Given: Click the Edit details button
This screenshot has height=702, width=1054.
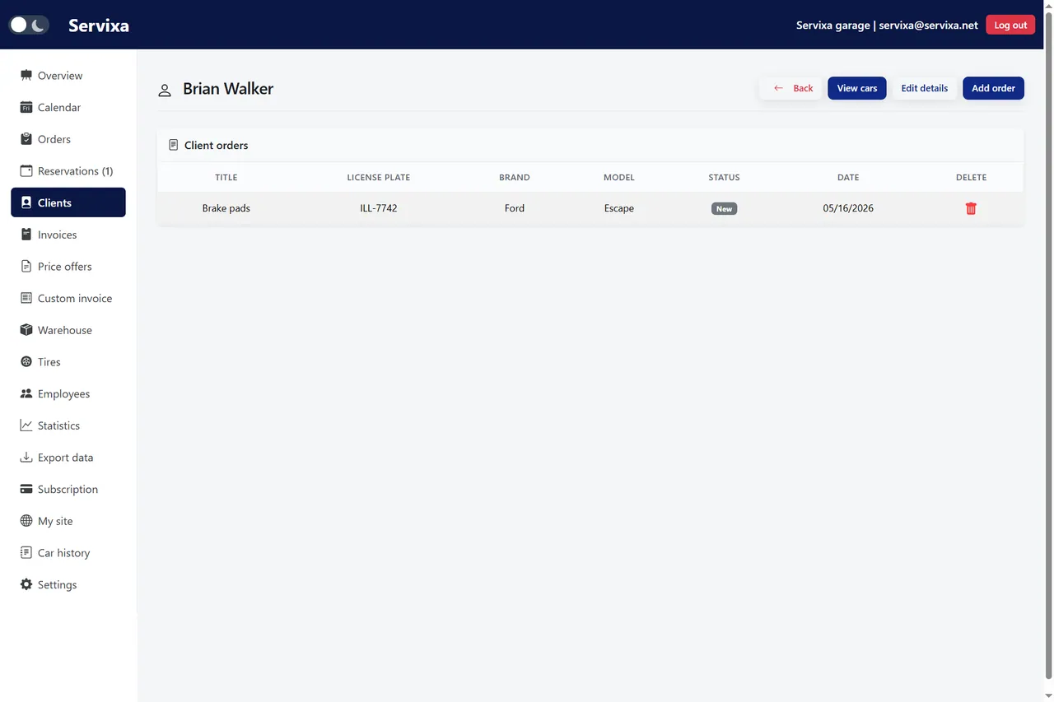Looking at the screenshot, I should [x=924, y=88].
